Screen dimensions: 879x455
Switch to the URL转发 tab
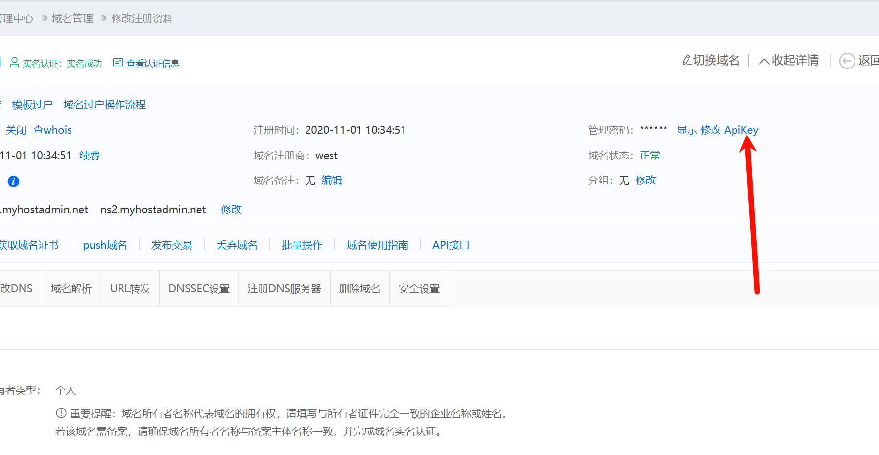[x=130, y=288]
